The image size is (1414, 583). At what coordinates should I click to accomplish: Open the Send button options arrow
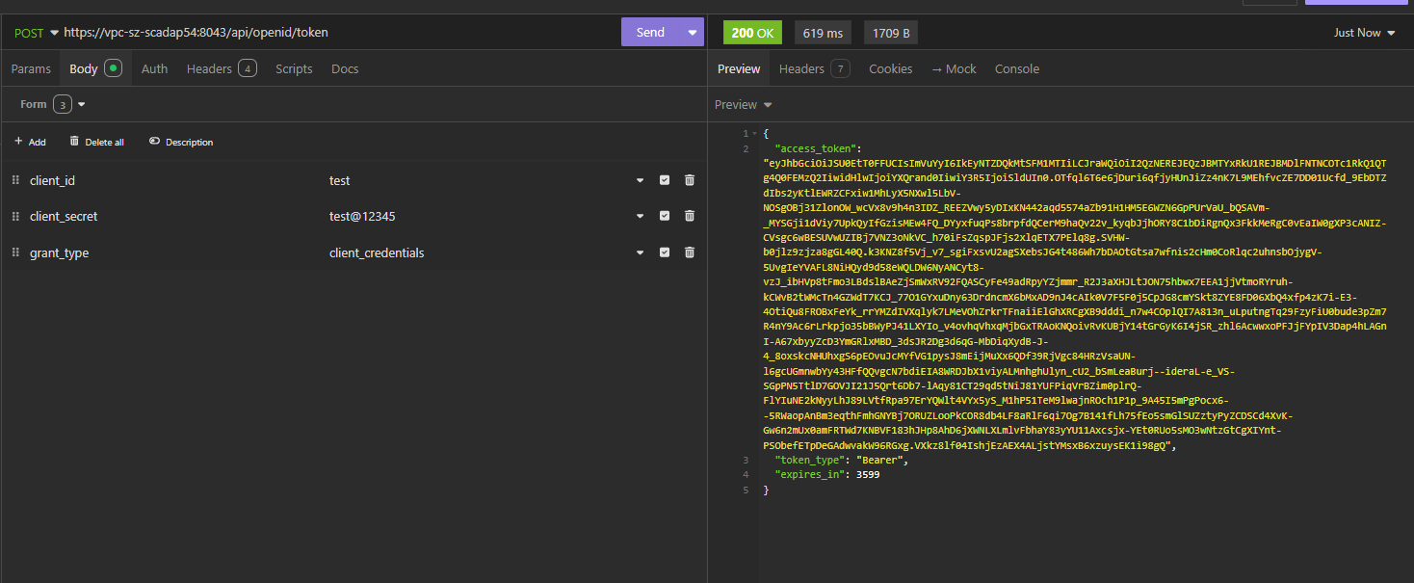[693, 33]
